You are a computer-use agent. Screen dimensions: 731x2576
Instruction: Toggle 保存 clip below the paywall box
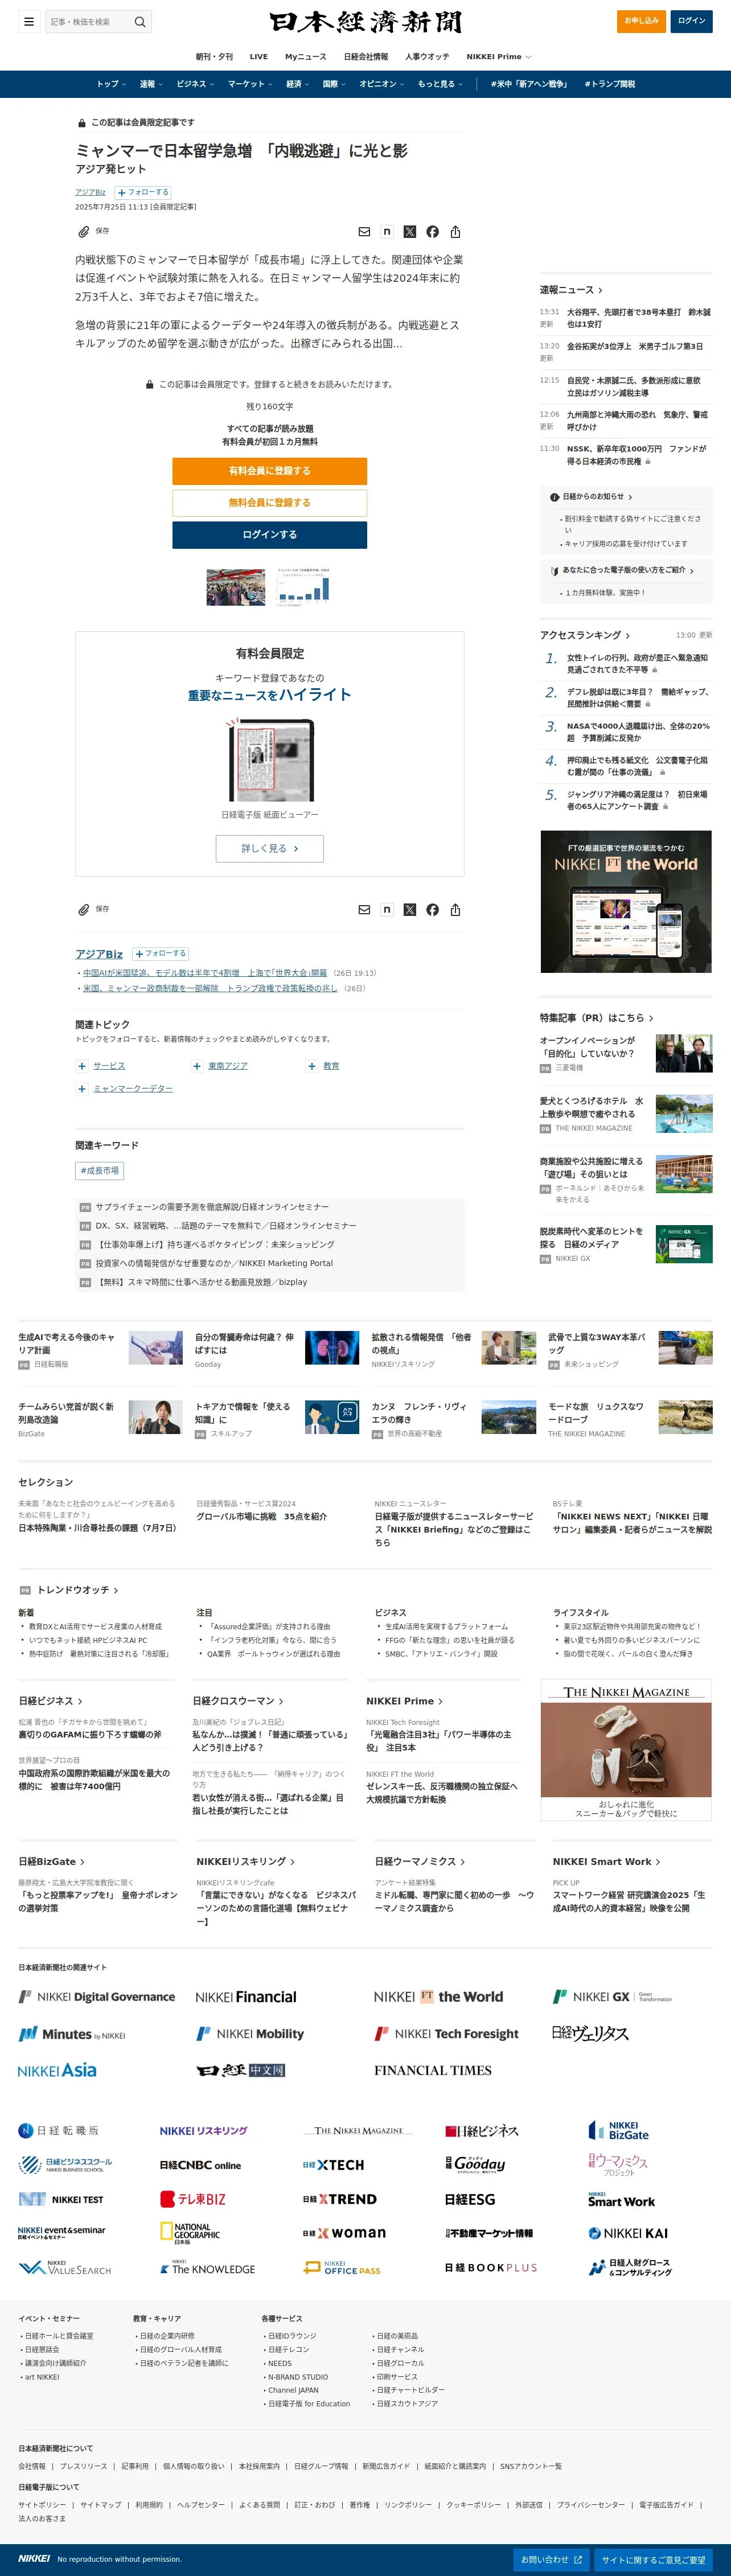[94, 909]
